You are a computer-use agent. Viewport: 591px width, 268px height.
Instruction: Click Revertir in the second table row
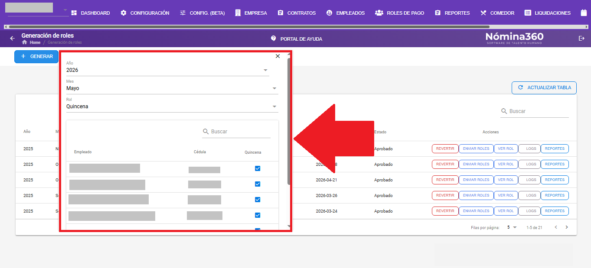[x=445, y=164]
